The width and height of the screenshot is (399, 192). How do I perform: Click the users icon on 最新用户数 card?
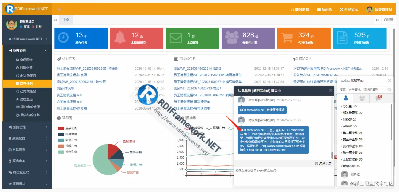click(x=232, y=38)
